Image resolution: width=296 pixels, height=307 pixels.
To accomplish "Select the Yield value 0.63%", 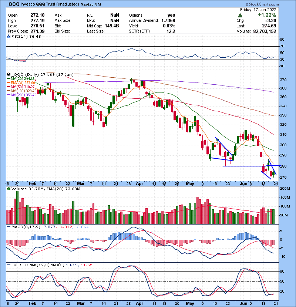I will coord(169,26).
